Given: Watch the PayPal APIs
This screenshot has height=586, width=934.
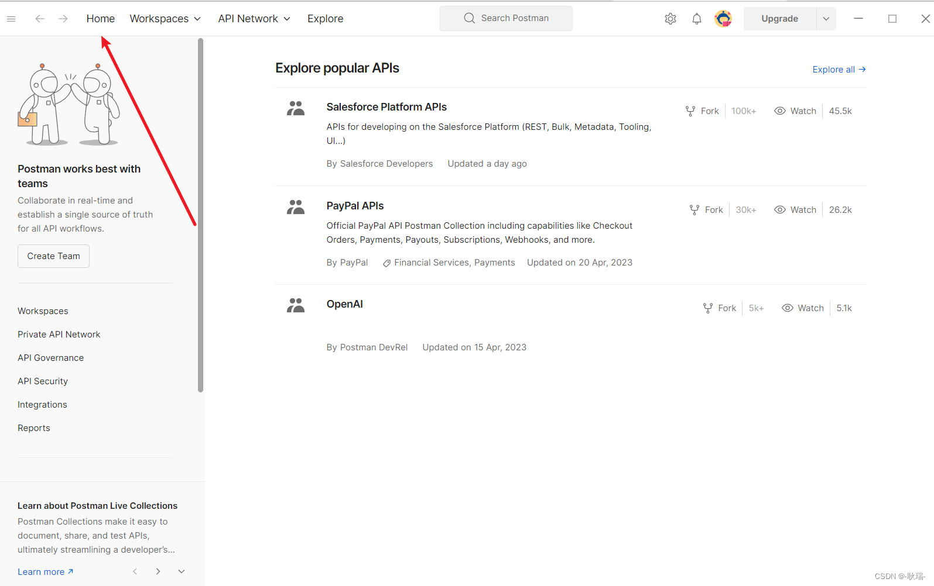Looking at the screenshot, I should tap(795, 210).
